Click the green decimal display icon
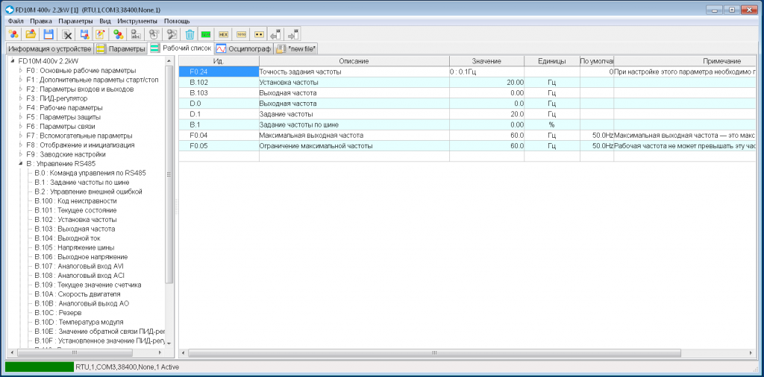This screenshot has width=764, height=377. click(x=206, y=34)
